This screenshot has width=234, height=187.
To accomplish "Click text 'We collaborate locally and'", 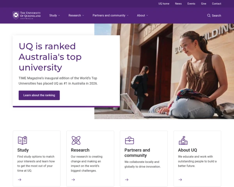I will [142, 162].
